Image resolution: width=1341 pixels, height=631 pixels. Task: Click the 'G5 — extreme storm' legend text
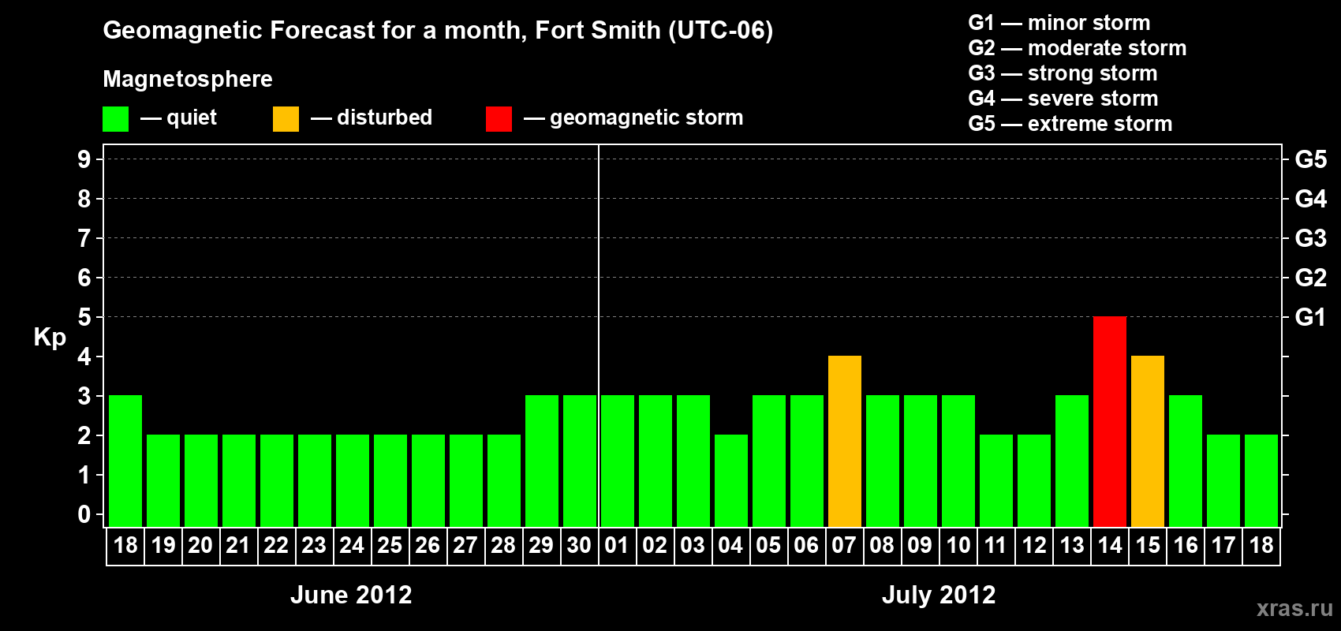coord(1070,124)
